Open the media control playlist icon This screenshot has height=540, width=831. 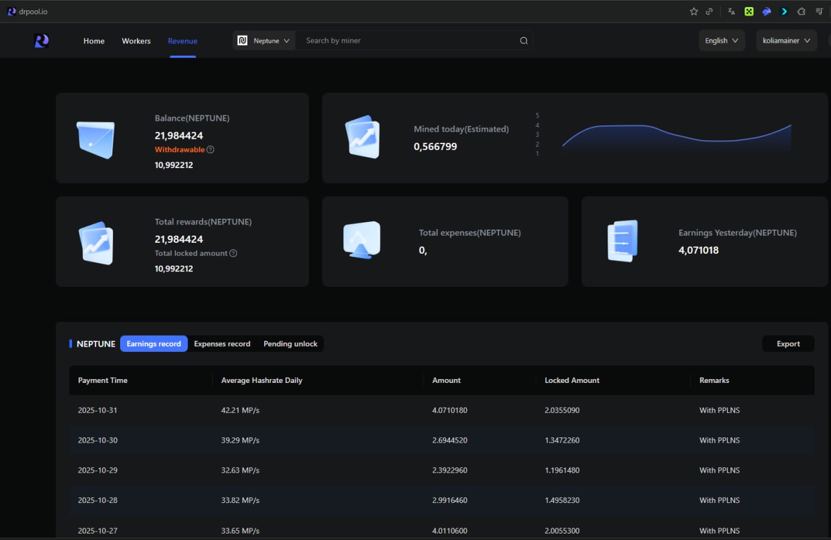(x=819, y=12)
